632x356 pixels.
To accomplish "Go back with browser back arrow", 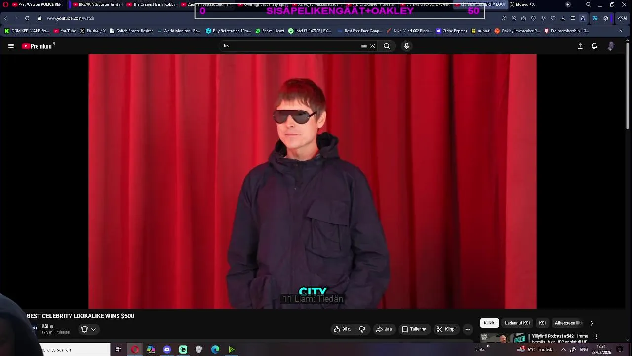I will [x=5, y=18].
